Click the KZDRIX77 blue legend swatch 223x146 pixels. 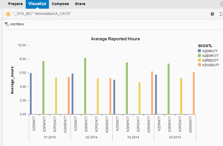[199, 51]
